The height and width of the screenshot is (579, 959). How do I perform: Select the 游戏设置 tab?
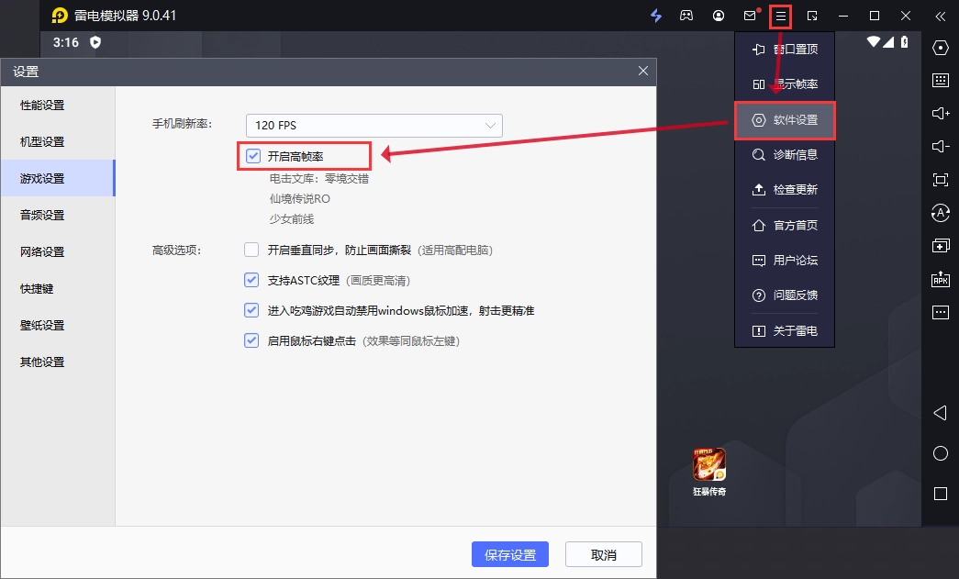(58, 179)
